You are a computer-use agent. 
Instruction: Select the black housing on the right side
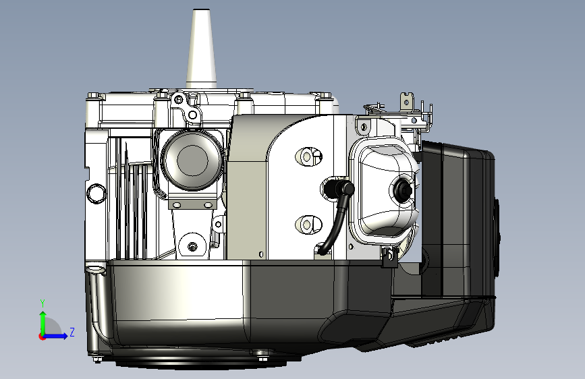[459, 218]
